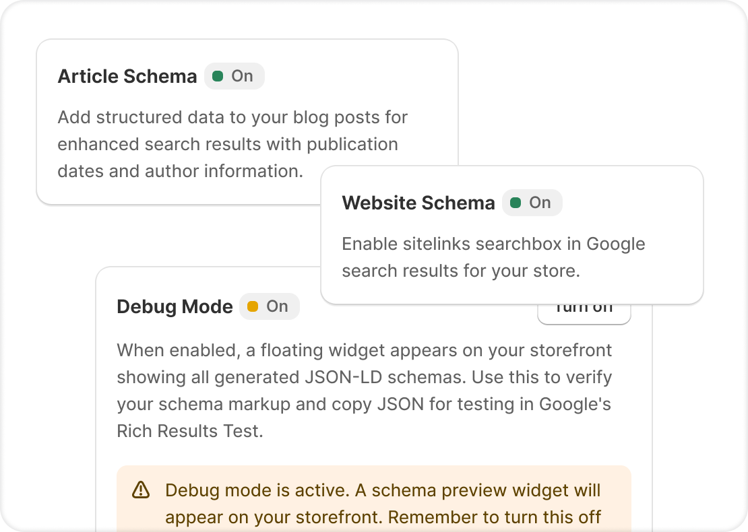Image resolution: width=748 pixels, height=532 pixels.
Task: Toggle the Debug Mode On badge
Action: point(270,306)
